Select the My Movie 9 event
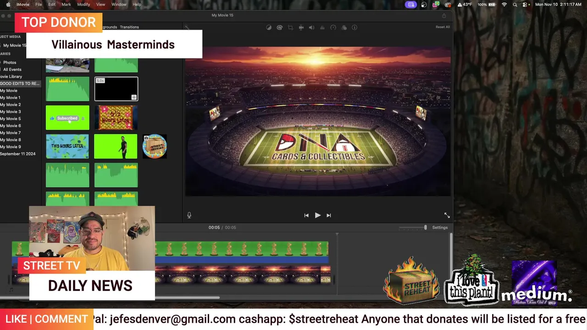 point(10,147)
